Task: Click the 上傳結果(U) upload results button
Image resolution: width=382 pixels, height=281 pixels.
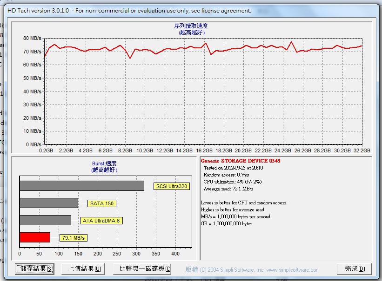Action: 83,269
